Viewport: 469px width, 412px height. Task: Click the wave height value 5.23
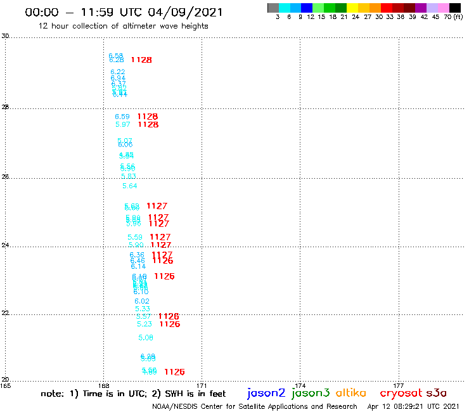tap(145, 324)
